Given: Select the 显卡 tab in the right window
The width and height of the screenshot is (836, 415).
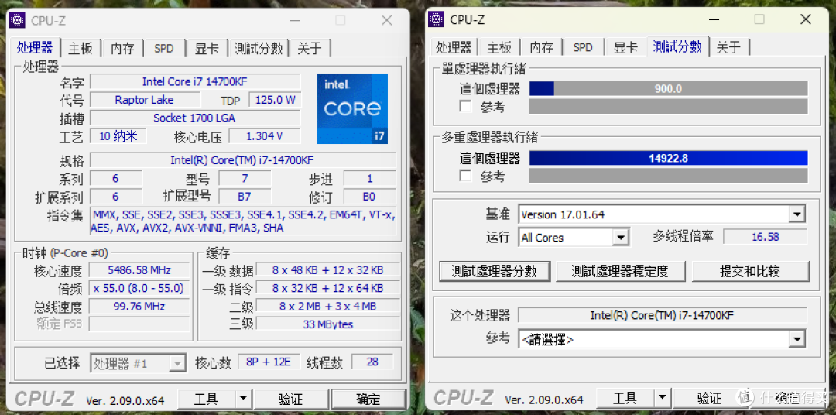Looking at the screenshot, I should point(625,47).
